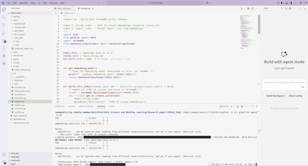
Task: Toggle the bottom panel visibility
Action: coord(286,3)
